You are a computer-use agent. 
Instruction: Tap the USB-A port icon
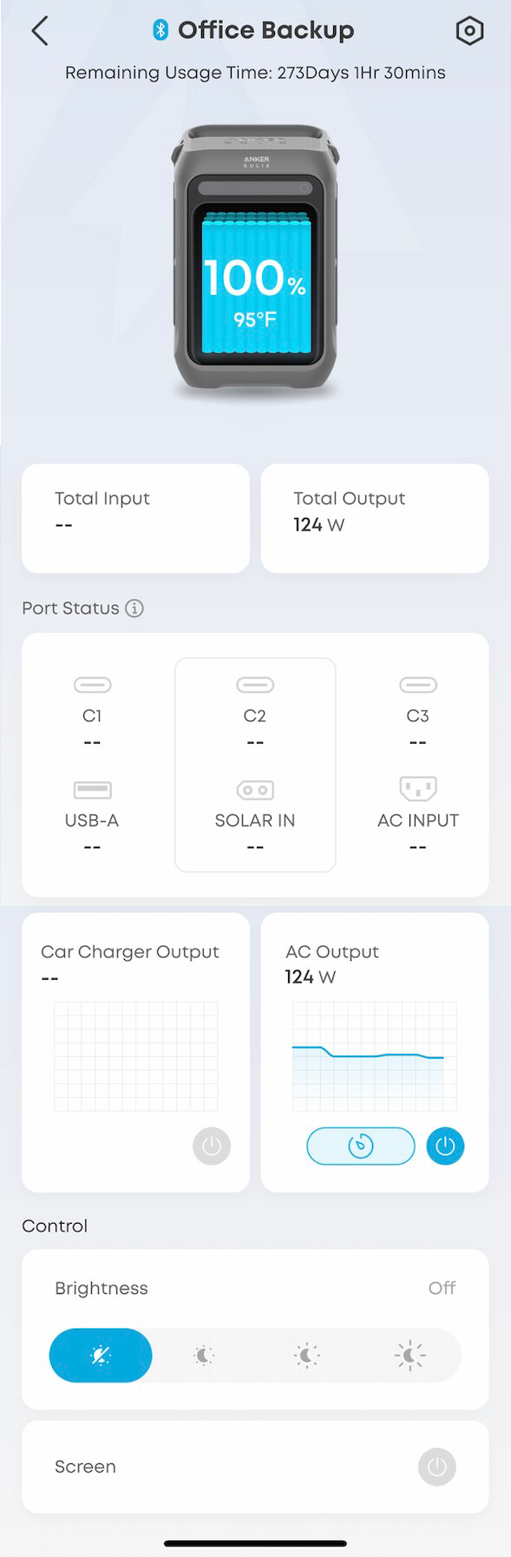pyautogui.click(x=92, y=790)
